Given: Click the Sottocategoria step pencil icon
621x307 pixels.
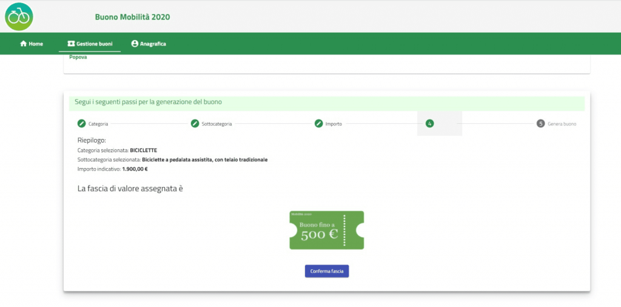Looking at the screenshot, I should 195,124.
